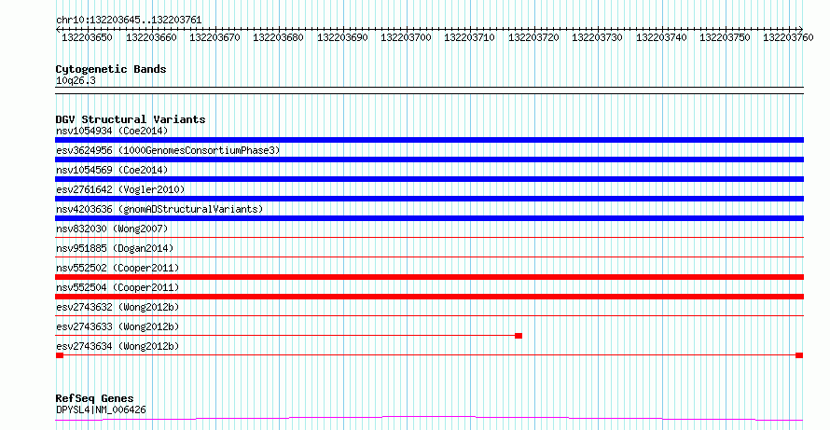Click ruler position 132203720
The width and height of the screenshot is (830, 430).
(533, 37)
